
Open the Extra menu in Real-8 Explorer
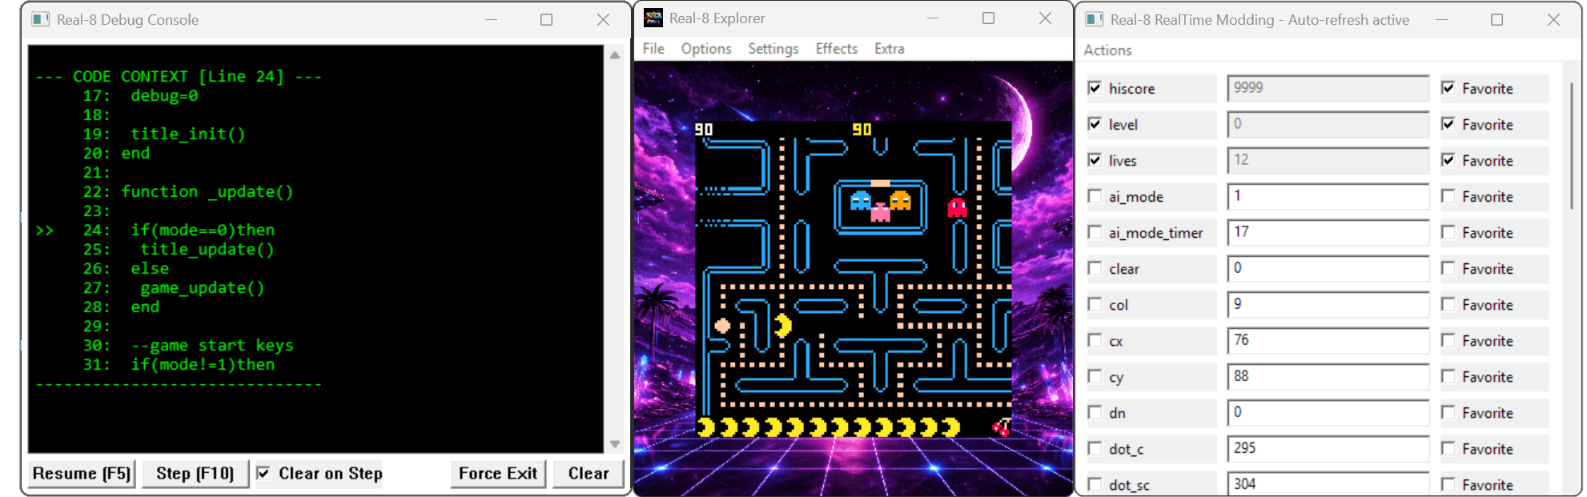click(x=890, y=49)
